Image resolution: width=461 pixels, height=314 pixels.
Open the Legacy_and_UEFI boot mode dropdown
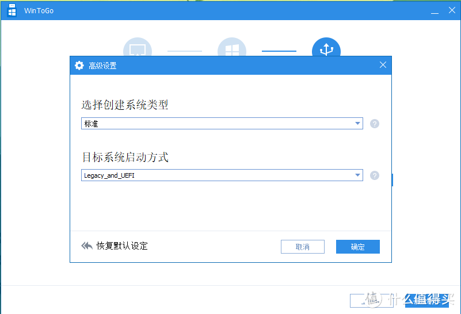point(222,175)
